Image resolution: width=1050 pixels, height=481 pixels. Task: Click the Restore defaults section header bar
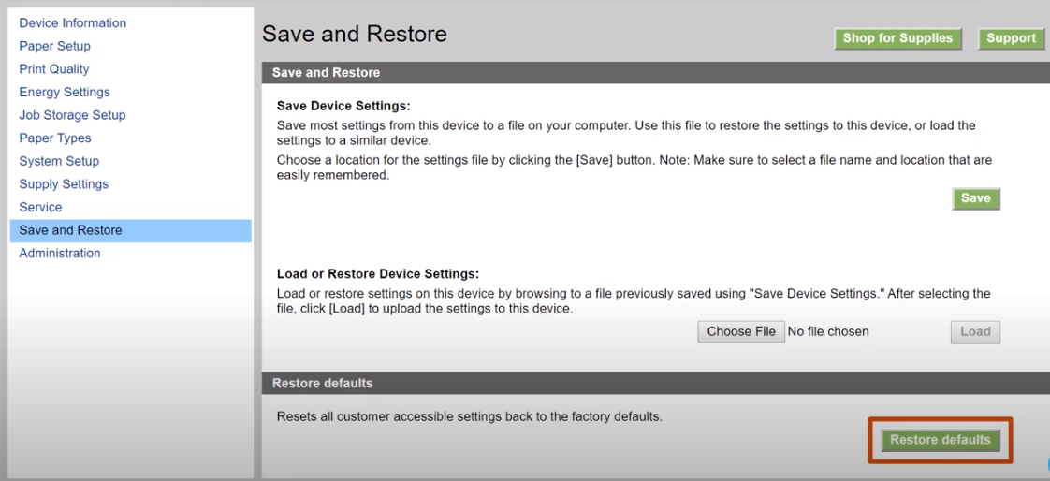pos(656,383)
